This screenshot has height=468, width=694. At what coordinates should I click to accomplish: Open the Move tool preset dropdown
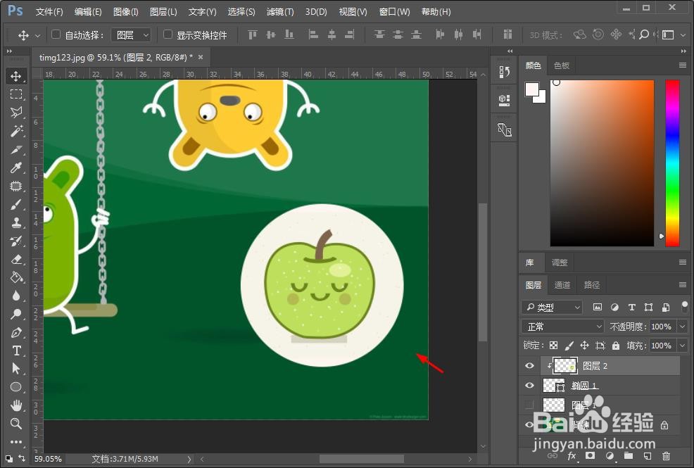pyautogui.click(x=37, y=35)
